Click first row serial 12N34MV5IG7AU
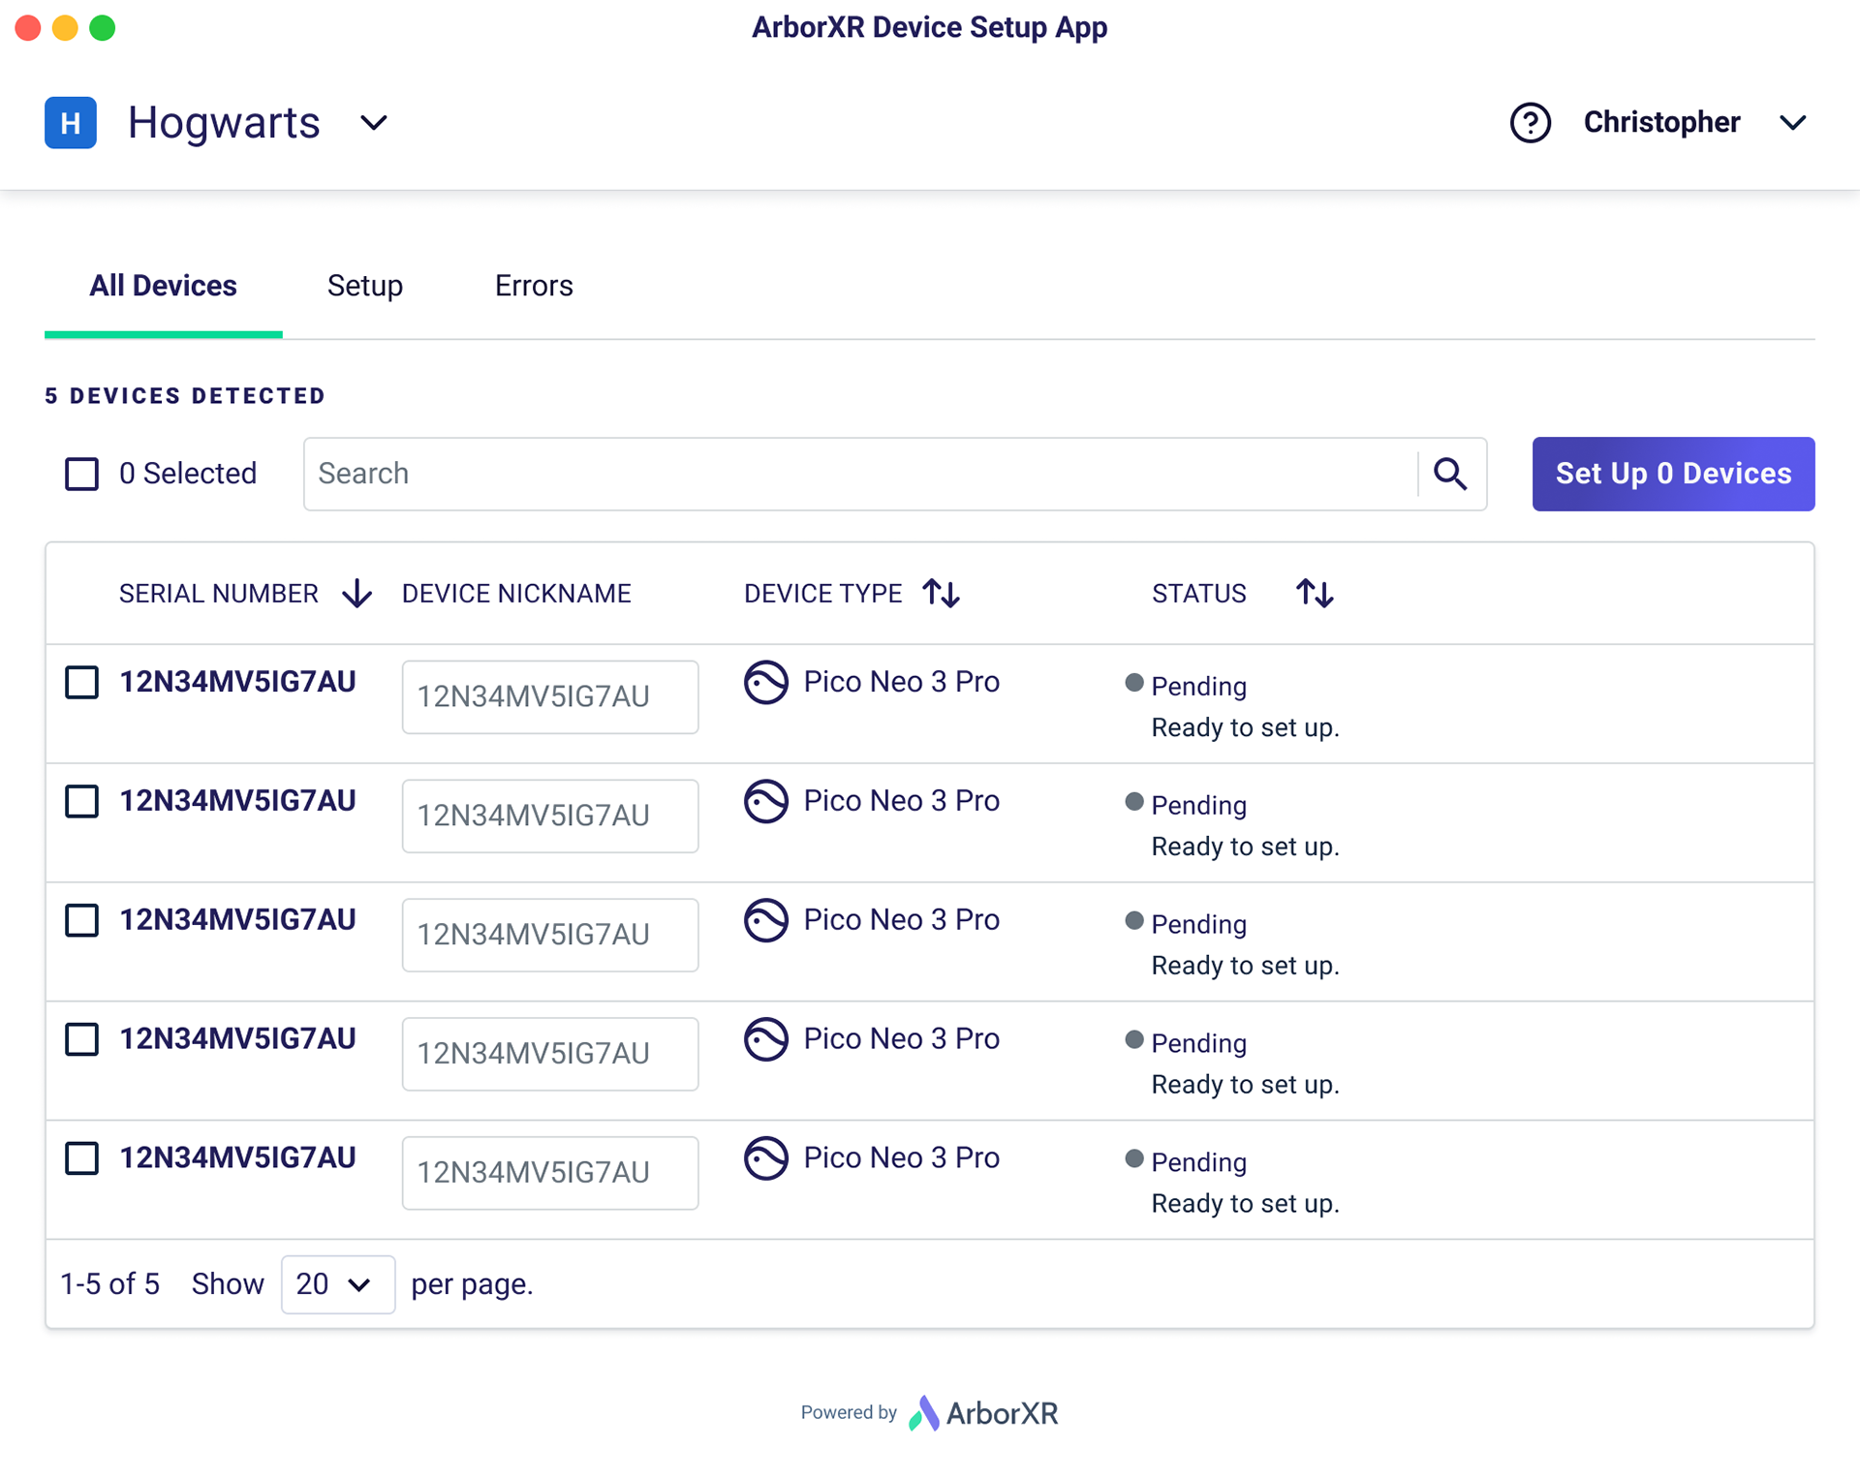1860x1480 pixels. coord(237,682)
